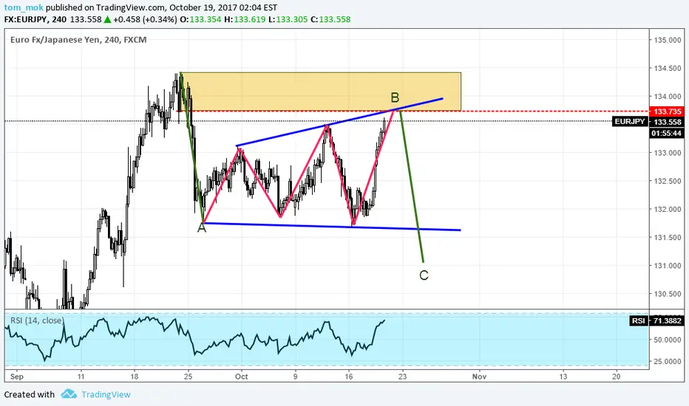Click the 01:55:44 countdown timer
The height and width of the screenshot is (406, 689).
(x=667, y=133)
